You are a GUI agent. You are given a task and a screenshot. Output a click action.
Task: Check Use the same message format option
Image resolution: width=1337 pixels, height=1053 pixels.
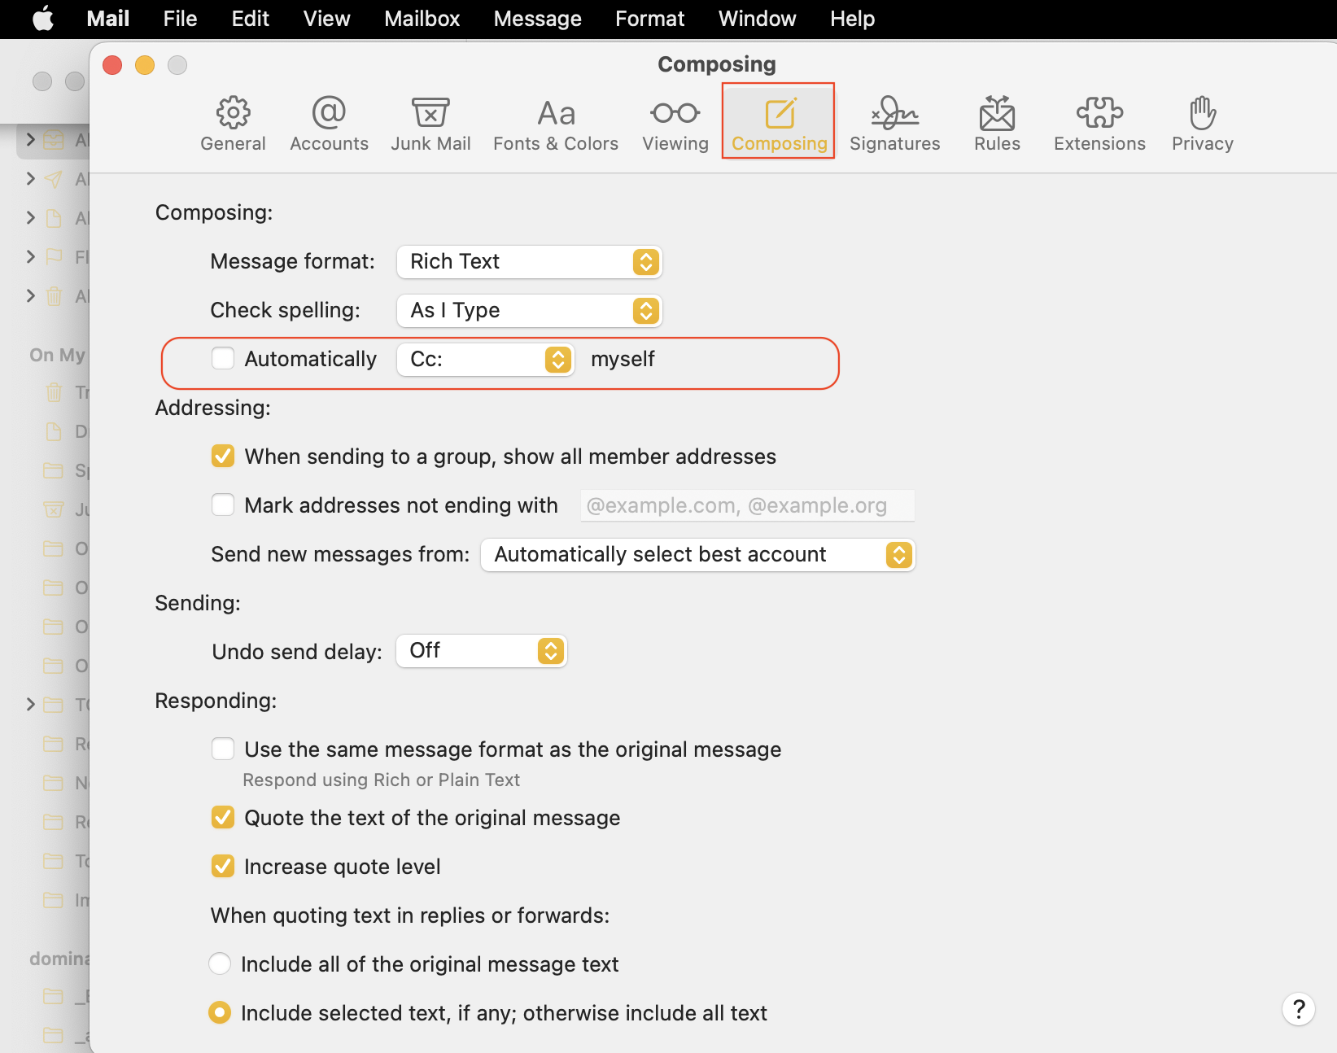pos(223,749)
